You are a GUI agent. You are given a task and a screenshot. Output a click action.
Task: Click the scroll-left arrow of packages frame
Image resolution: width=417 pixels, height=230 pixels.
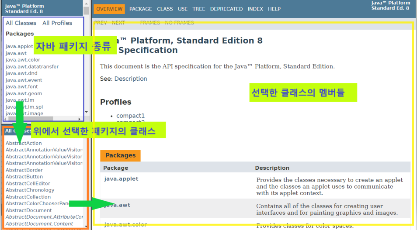[x=6, y=119]
